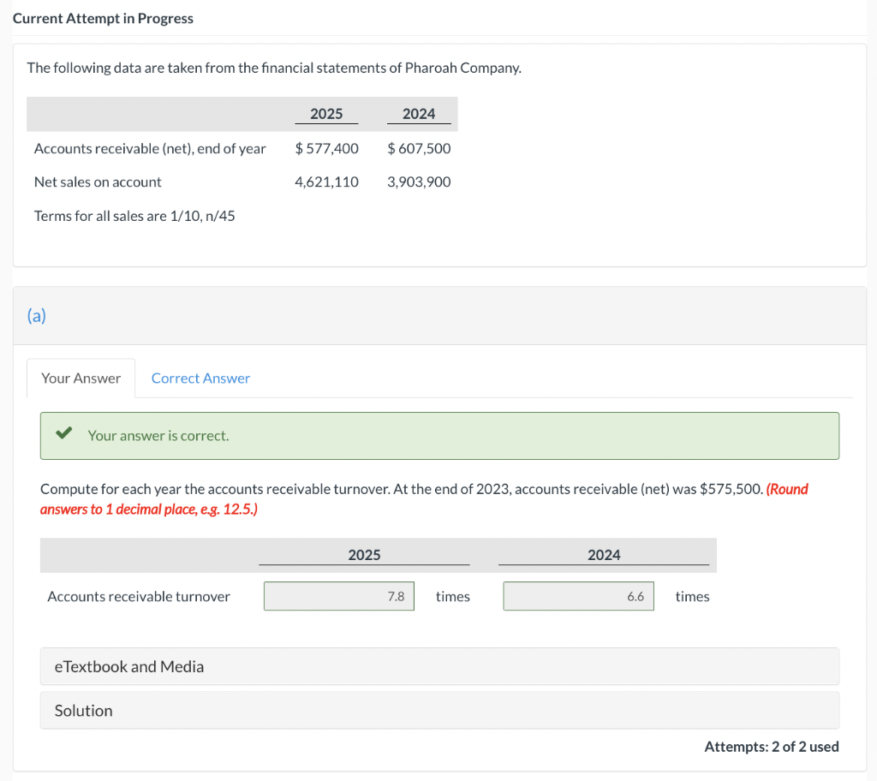Click the 2025 accounts receivable turnover field
This screenshot has width=877, height=781.
click(x=338, y=596)
